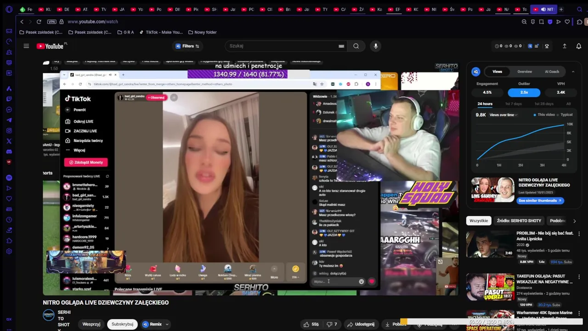Open the Messenger icon in Opera sidebar
The width and height of the screenshot is (588, 331).
pyautogui.click(x=9, y=109)
